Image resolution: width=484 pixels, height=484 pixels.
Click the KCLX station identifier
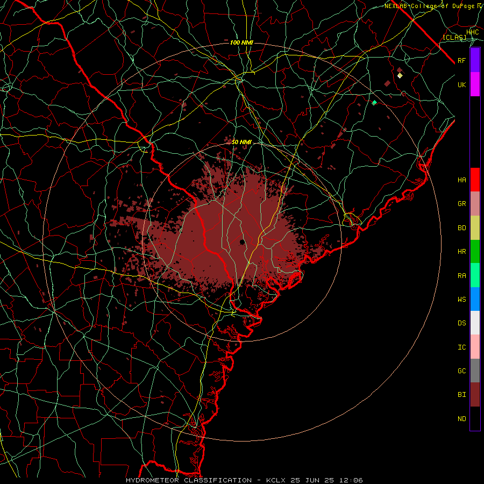[277, 480]
